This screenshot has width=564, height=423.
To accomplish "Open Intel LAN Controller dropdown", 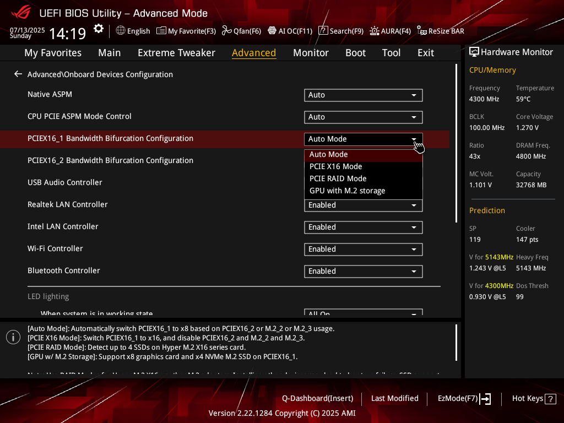I will 364,227.
